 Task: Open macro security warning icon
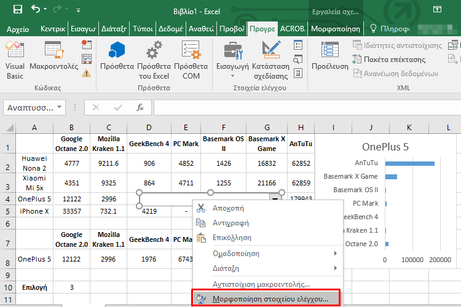(87, 73)
